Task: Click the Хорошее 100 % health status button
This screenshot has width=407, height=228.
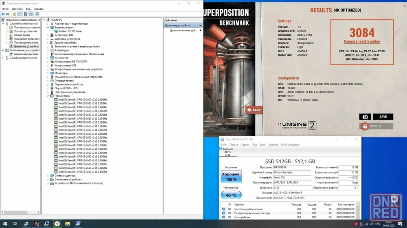Action: point(231,177)
